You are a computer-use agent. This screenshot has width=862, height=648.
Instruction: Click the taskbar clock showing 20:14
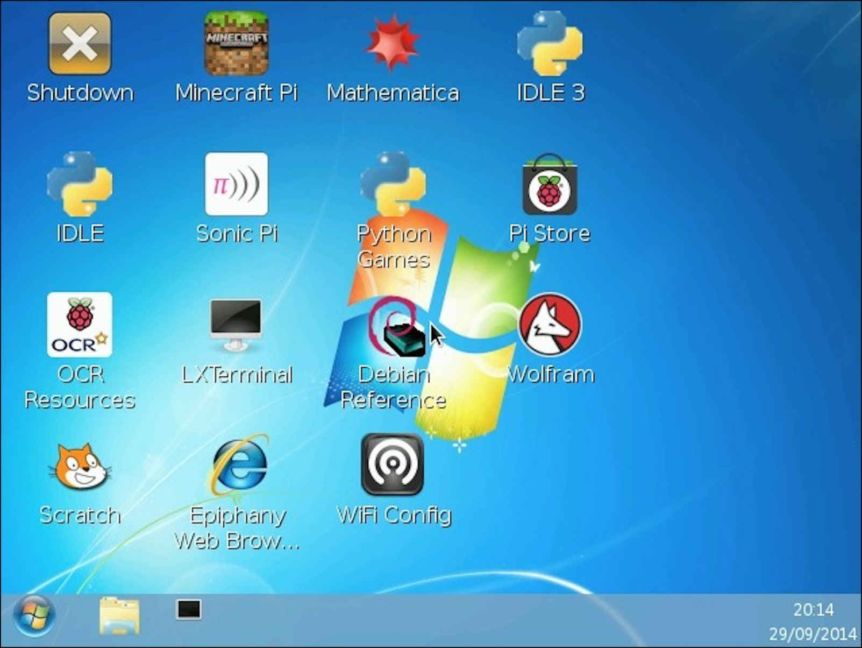click(x=814, y=610)
